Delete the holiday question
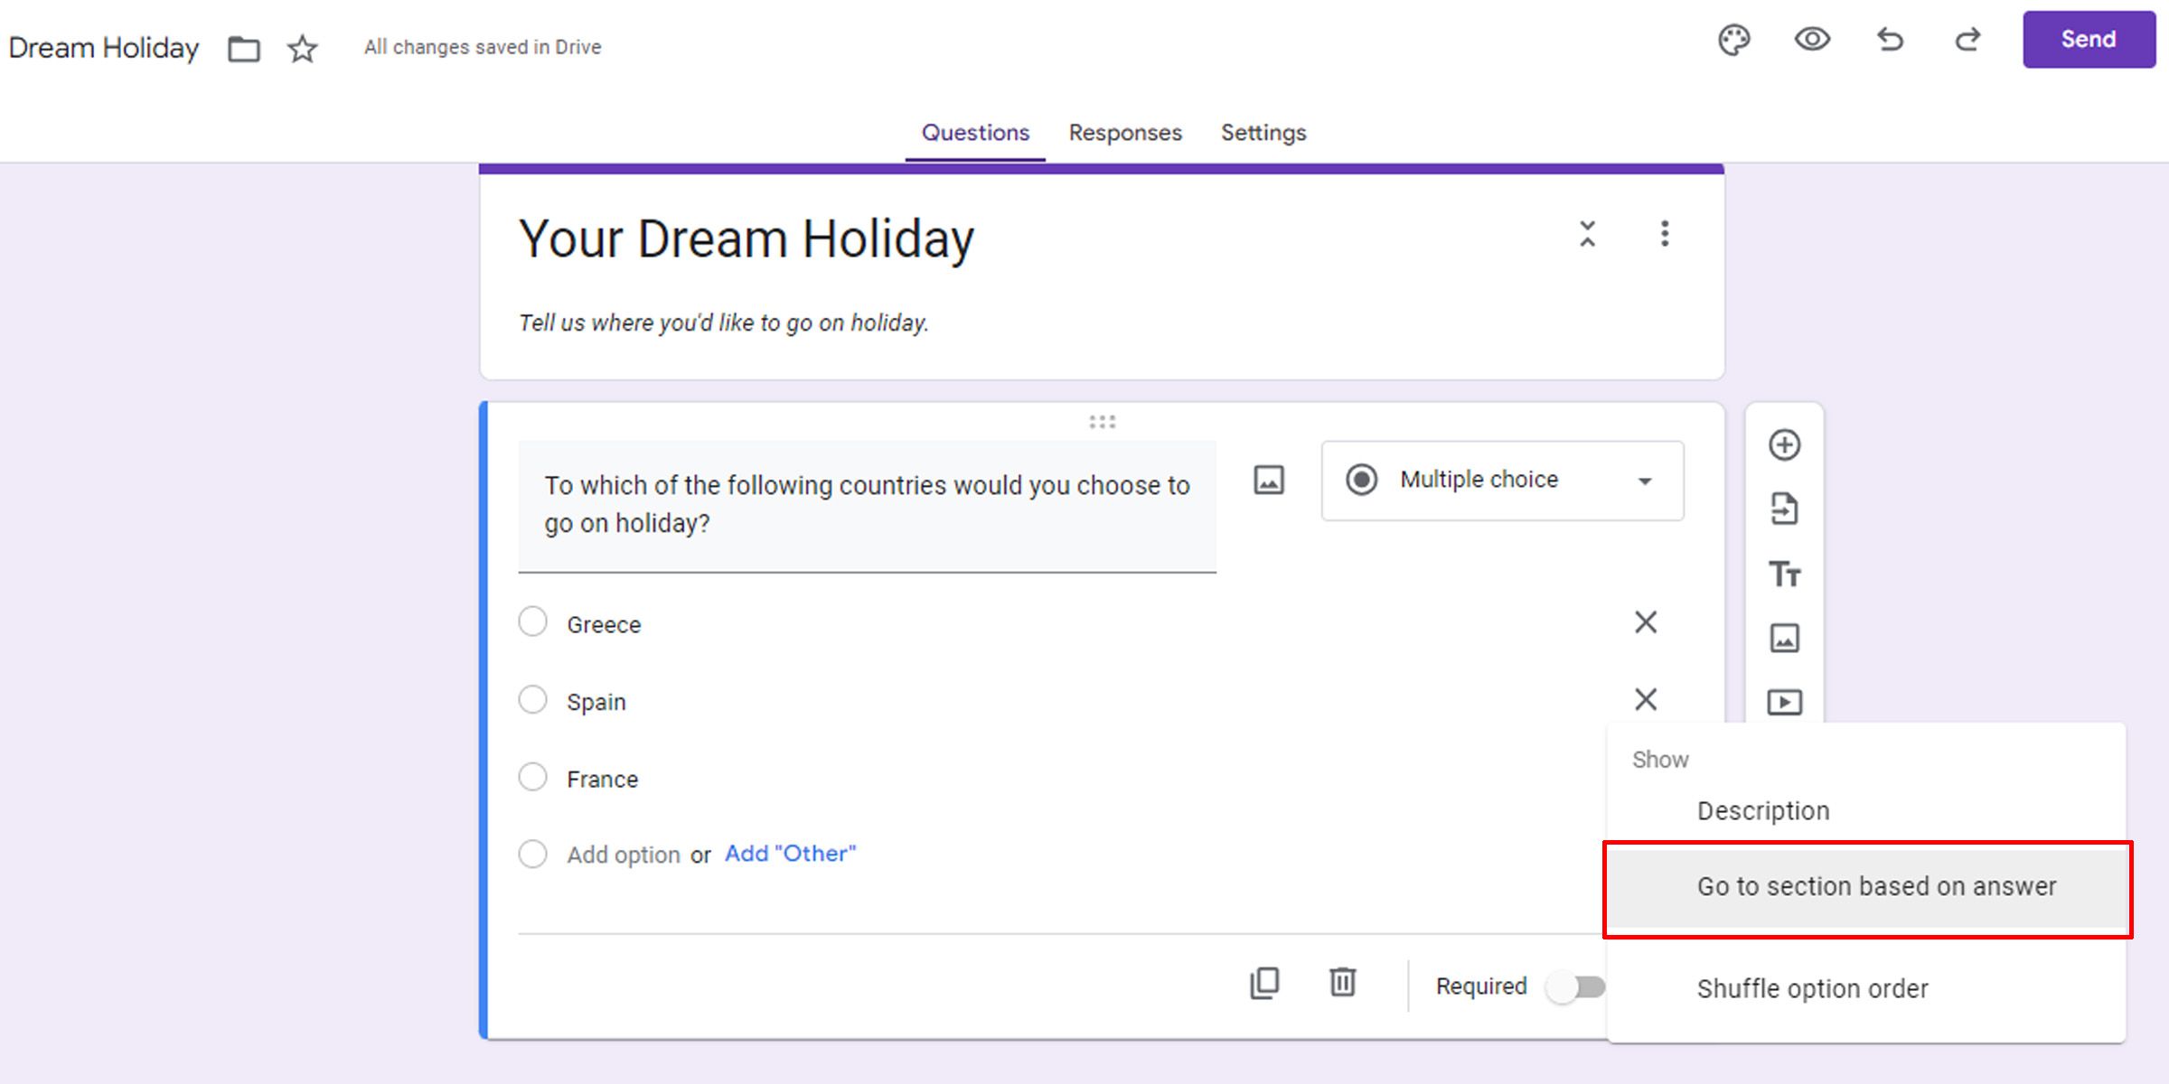2169x1084 pixels. (1342, 983)
